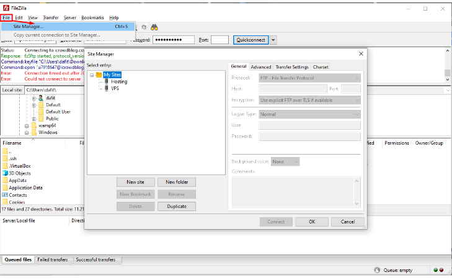Viewport: 452px width, 280px height.
Task: Open the View menu
Action: click(x=33, y=17)
